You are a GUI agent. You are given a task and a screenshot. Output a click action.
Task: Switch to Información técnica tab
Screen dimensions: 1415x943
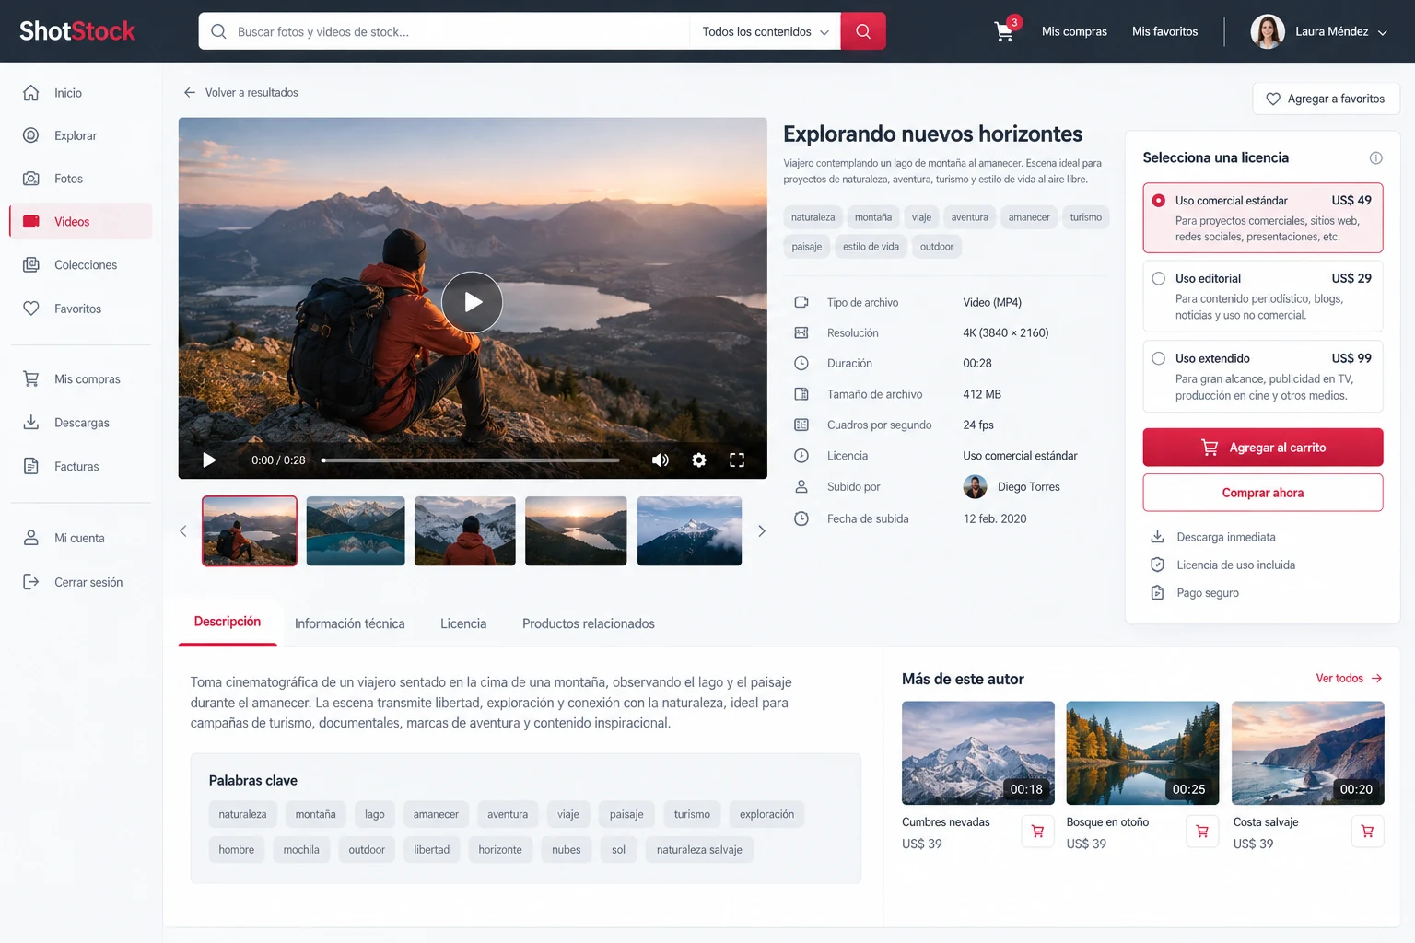pyautogui.click(x=350, y=623)
